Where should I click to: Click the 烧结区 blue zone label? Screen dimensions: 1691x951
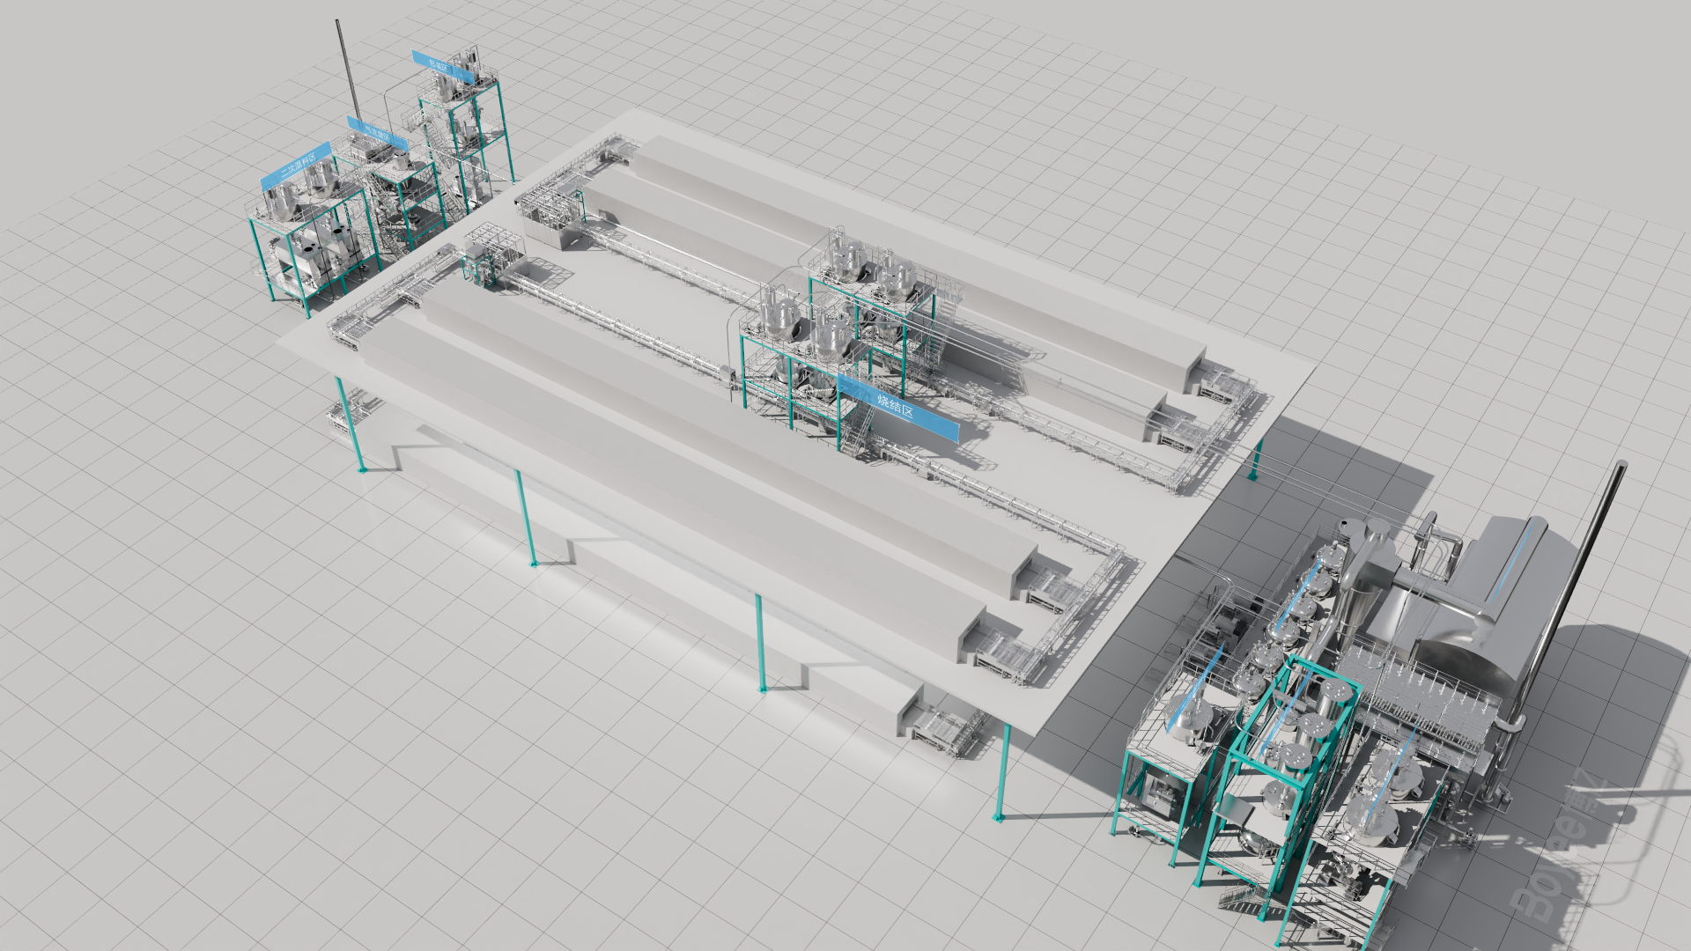897,408
